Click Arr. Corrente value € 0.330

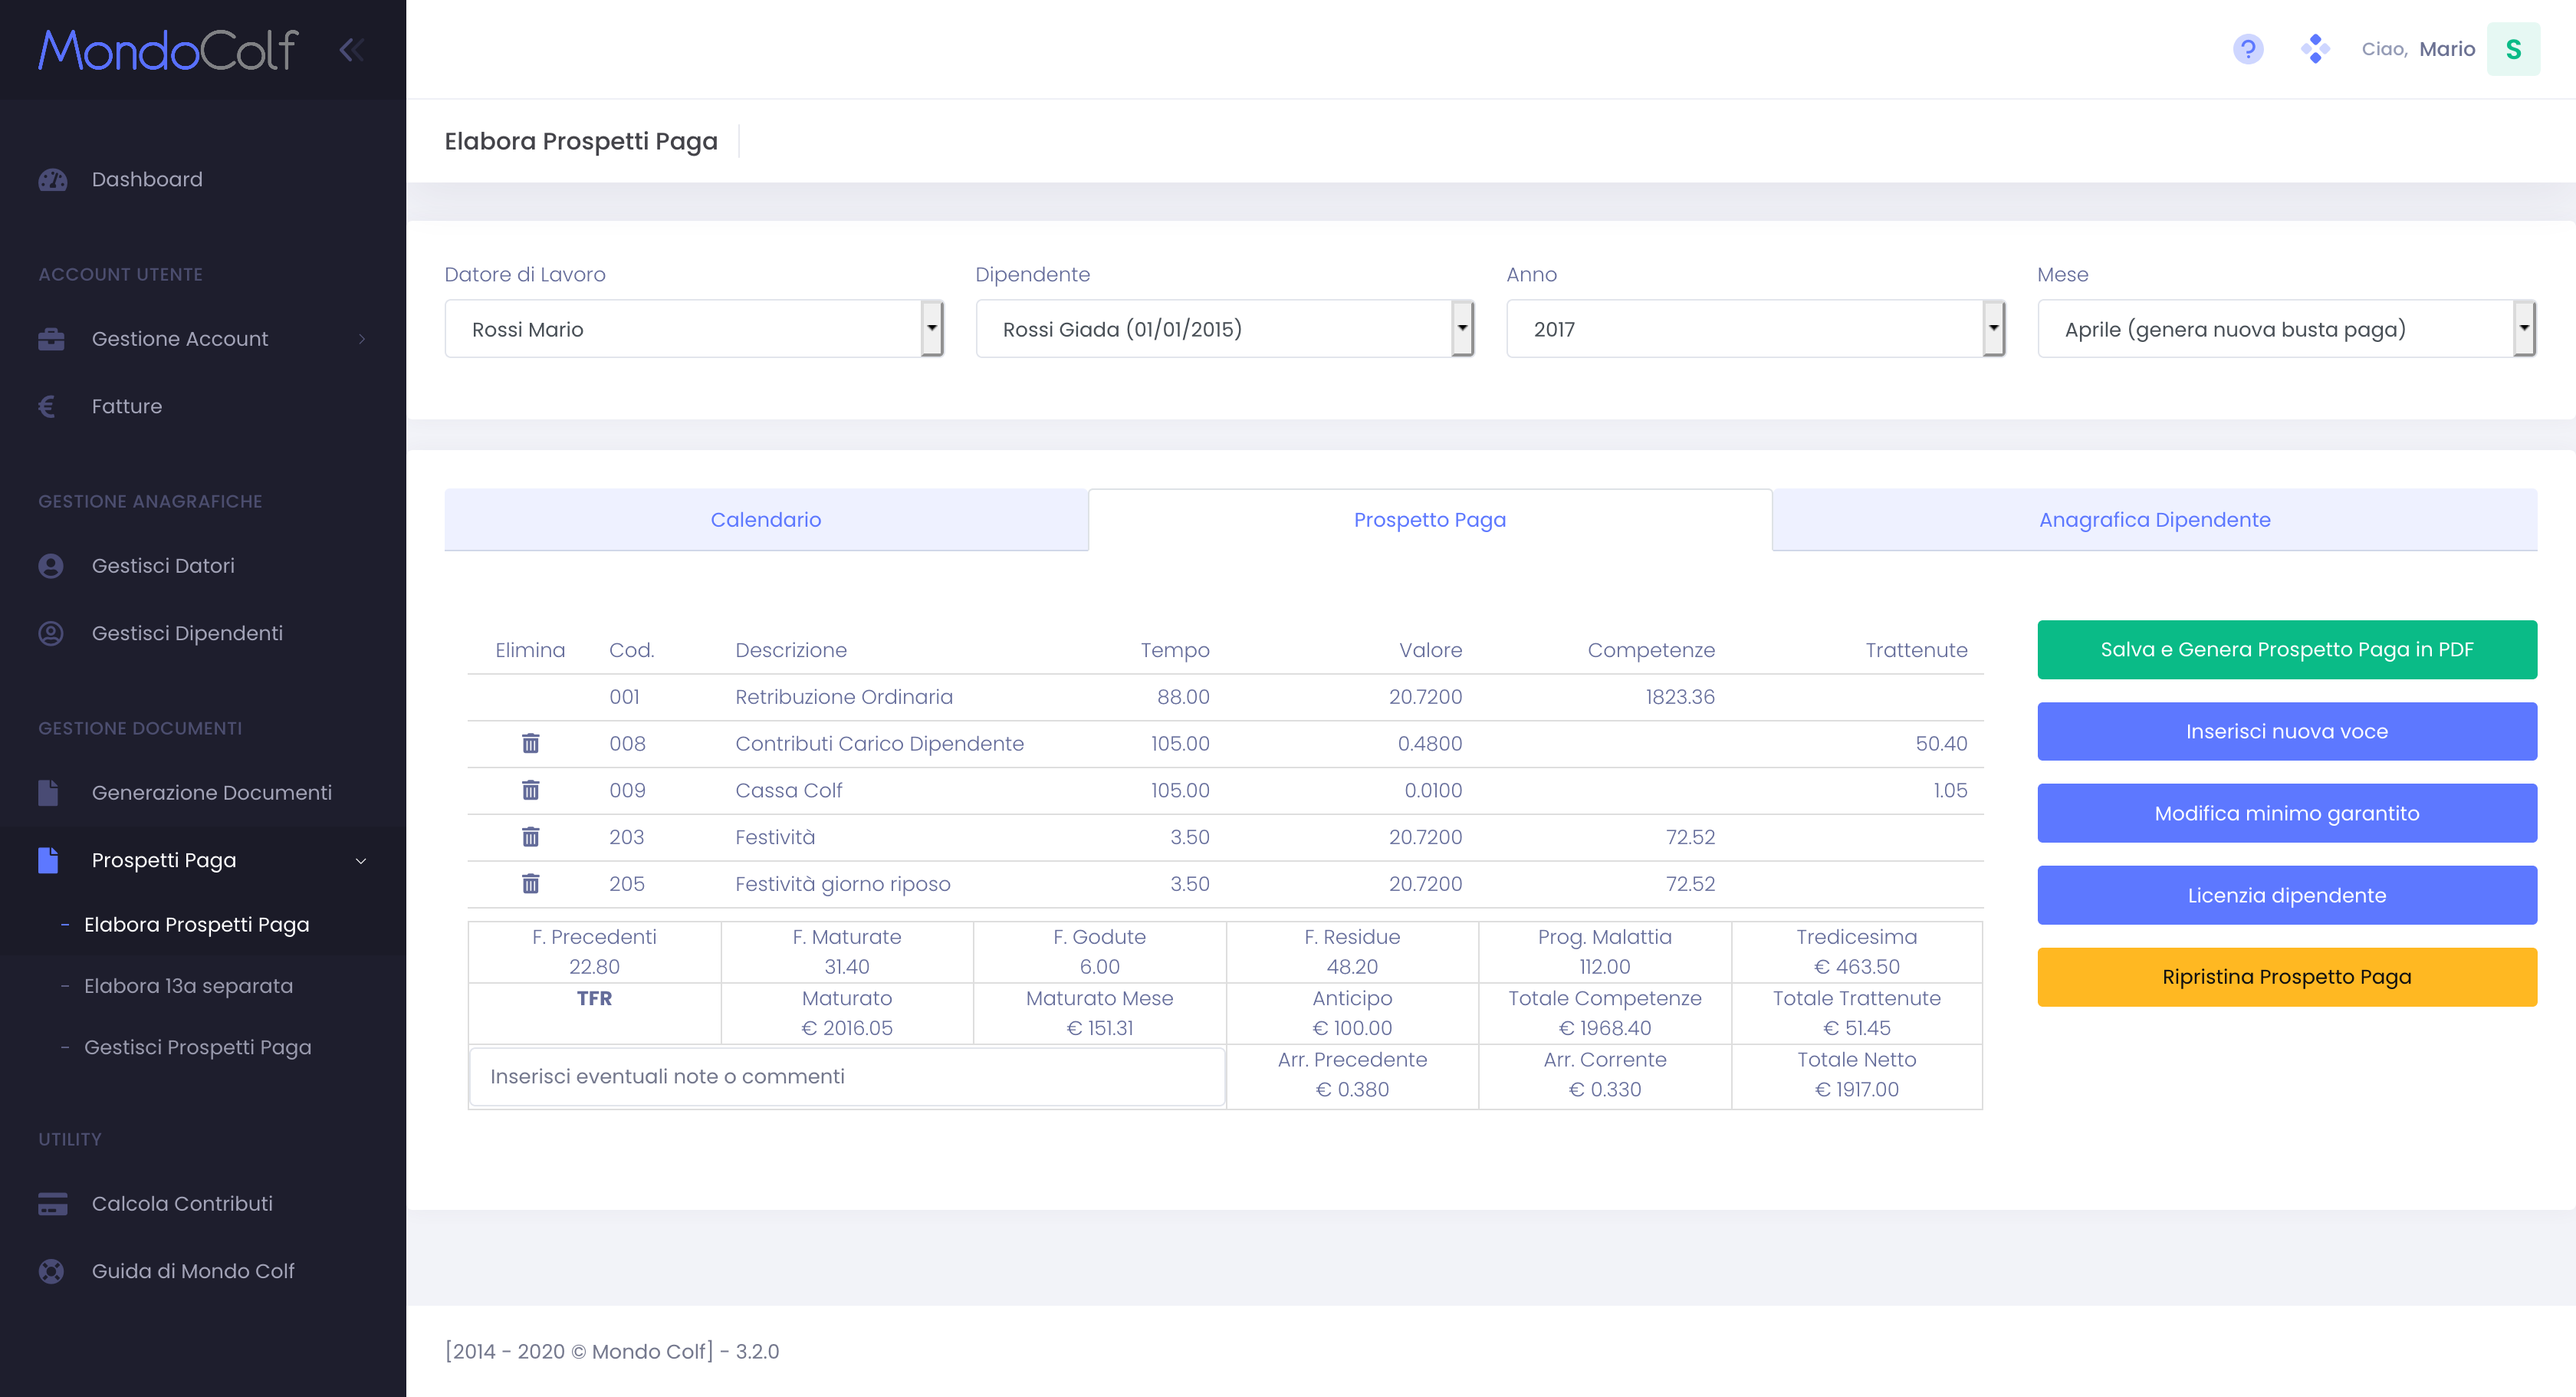point(1604,1089)
